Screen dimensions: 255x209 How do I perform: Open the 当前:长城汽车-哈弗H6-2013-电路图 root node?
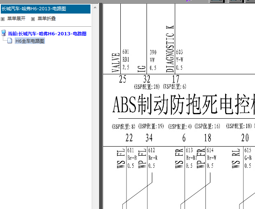tap(47, 34)
